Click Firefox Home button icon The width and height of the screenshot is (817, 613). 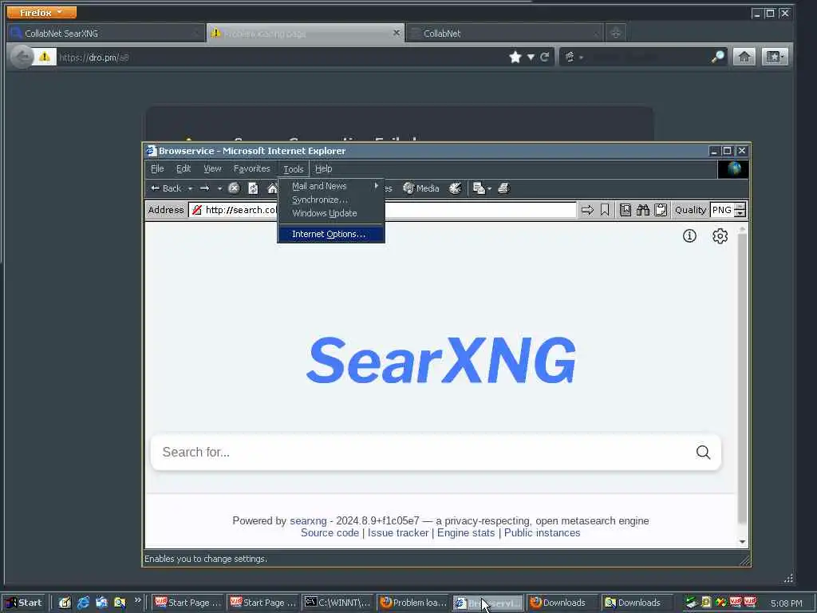(x=744, y=57)
